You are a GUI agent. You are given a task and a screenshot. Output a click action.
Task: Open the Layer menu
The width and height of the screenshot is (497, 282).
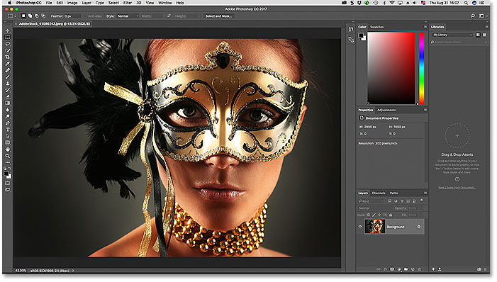click(86, 3)
